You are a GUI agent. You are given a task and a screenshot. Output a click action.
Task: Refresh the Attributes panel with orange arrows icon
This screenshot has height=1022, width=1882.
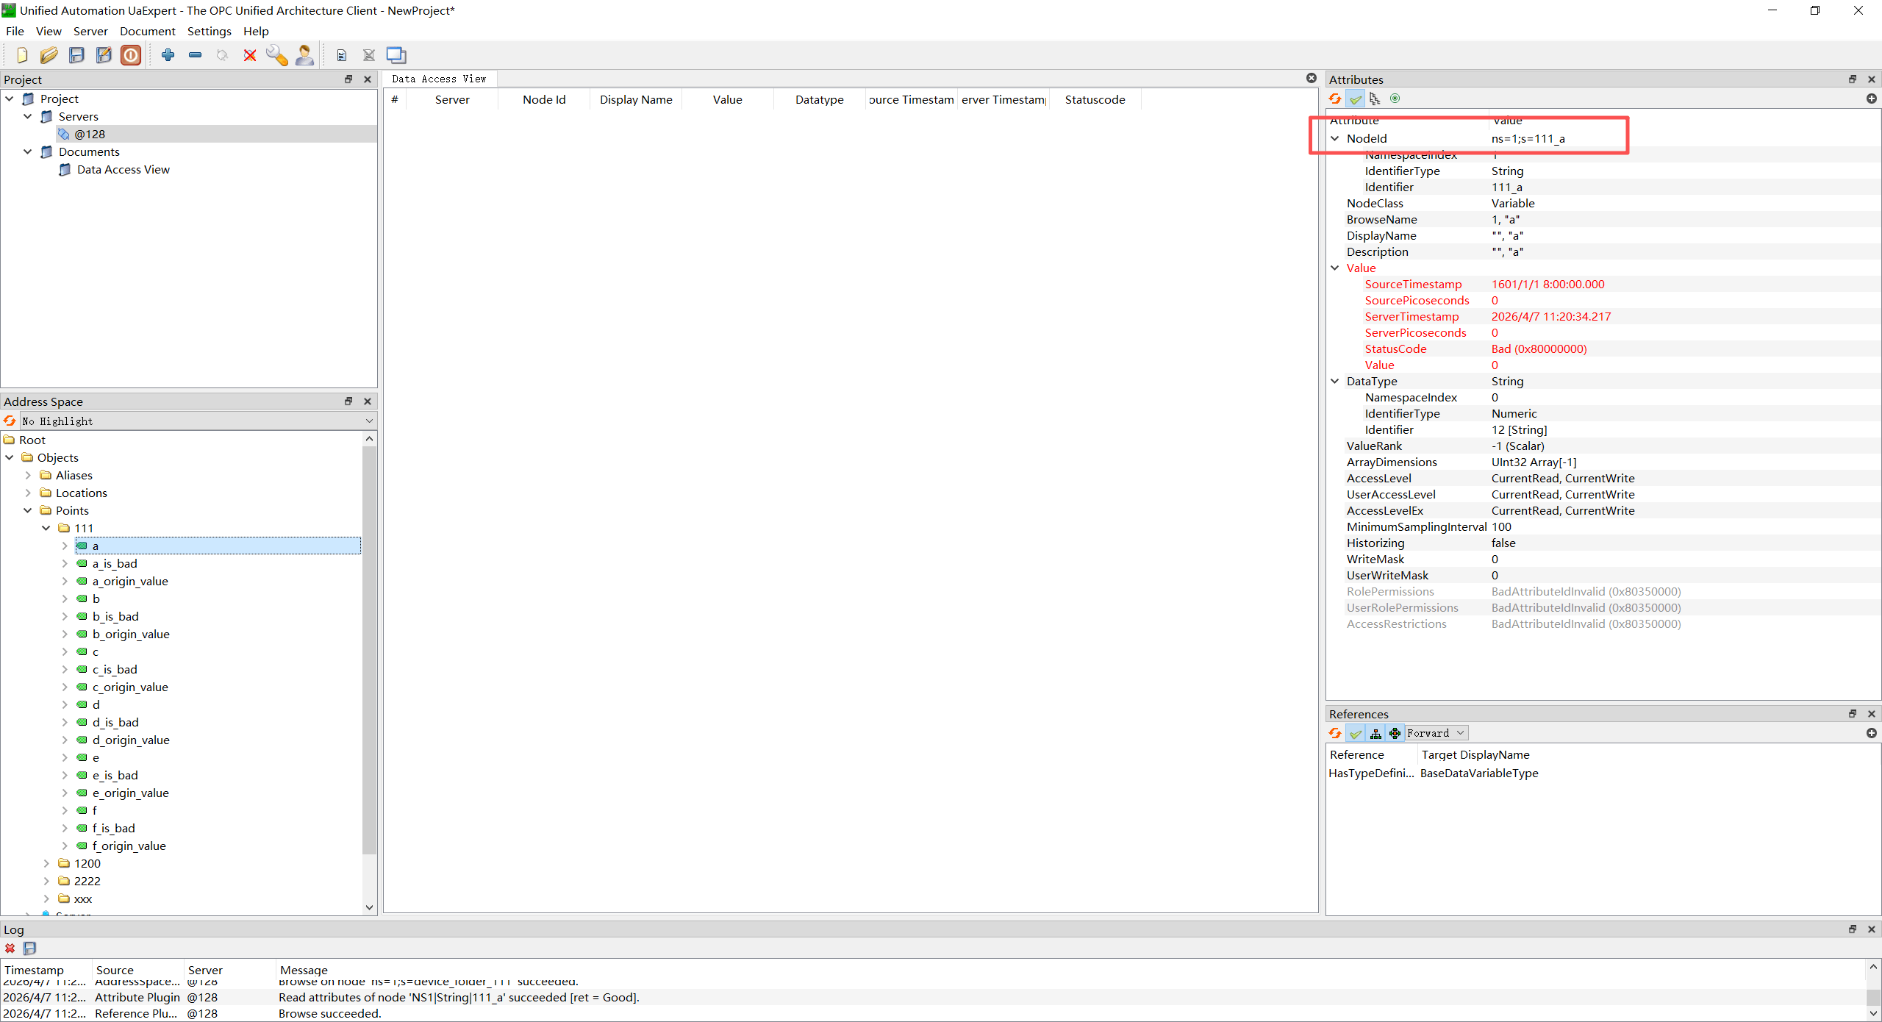(x=1336, y=99)
